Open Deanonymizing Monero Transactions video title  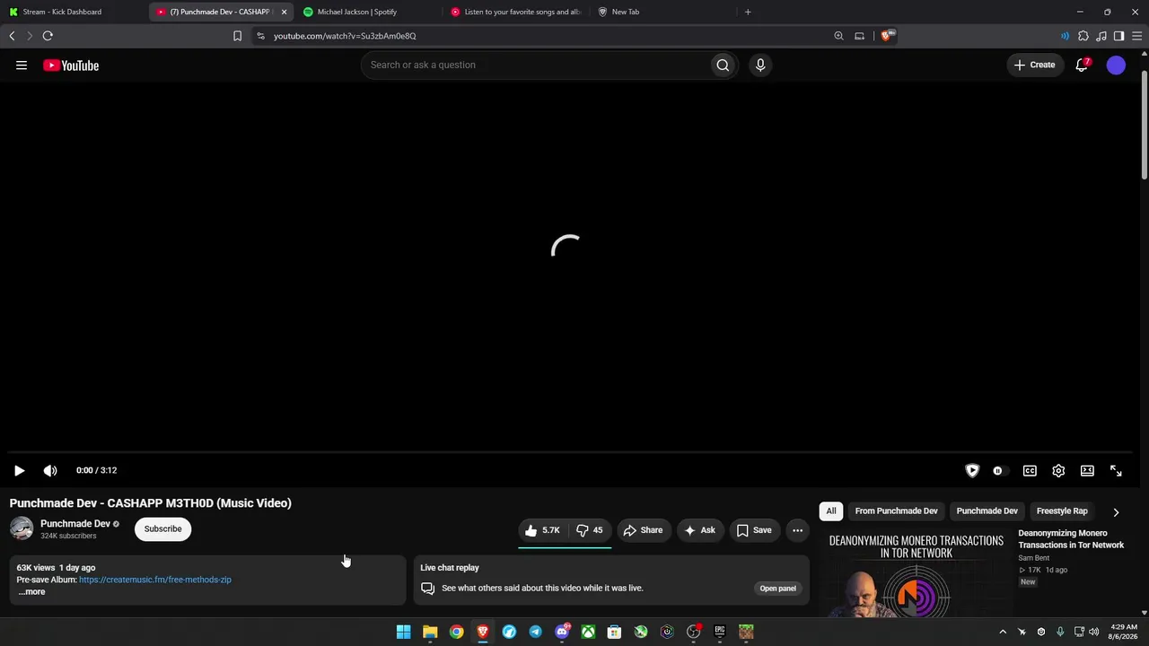pyautogui.click(x=1071, y=539)
